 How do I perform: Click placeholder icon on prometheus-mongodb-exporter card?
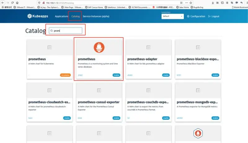point(198,90)
